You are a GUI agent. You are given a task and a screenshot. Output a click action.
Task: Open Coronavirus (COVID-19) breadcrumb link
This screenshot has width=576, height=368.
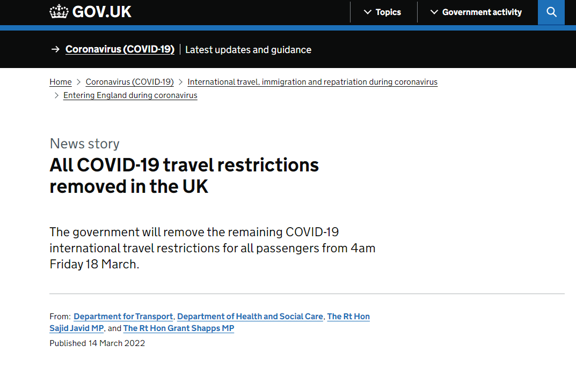129,81
